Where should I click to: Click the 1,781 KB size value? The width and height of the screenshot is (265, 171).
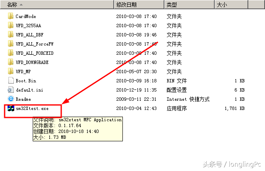234,108
